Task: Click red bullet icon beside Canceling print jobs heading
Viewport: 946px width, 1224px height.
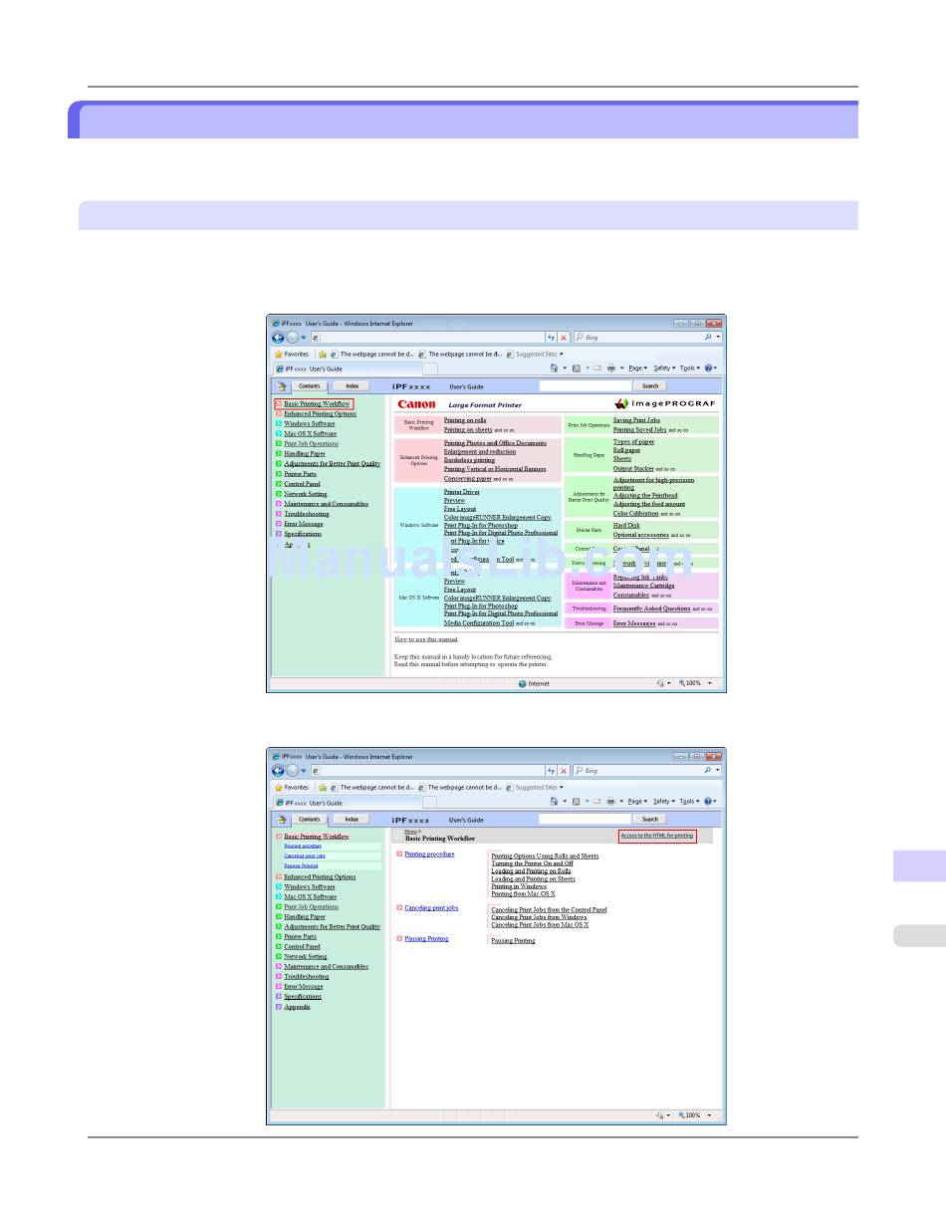Action: [x=399, y=908]
